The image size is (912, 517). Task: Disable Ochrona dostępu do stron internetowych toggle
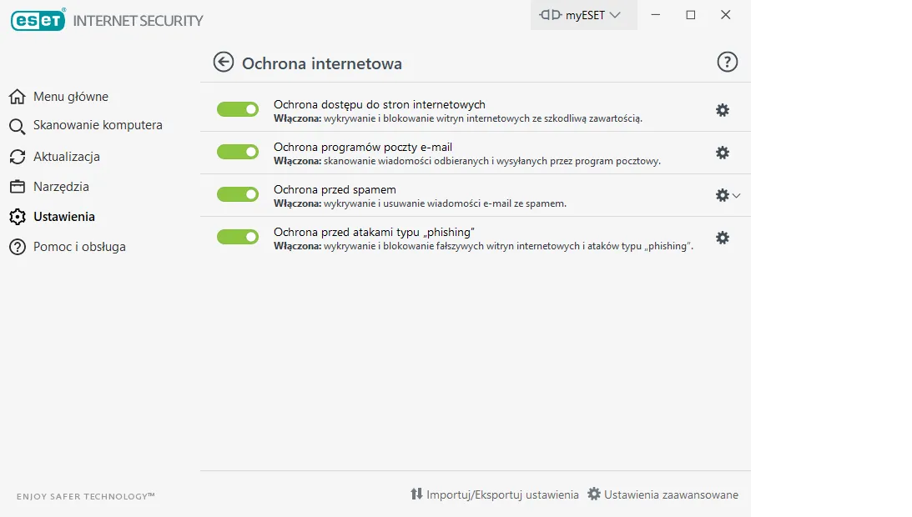(238, 109)
